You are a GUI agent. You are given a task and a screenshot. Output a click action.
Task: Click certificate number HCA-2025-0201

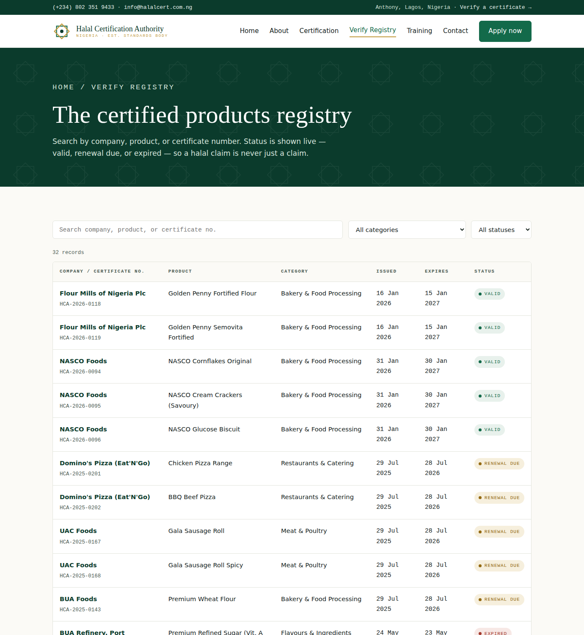click(80, 474)
